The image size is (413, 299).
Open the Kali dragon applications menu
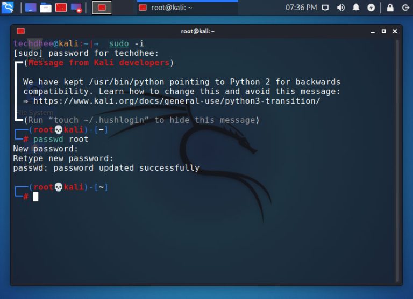8,8
